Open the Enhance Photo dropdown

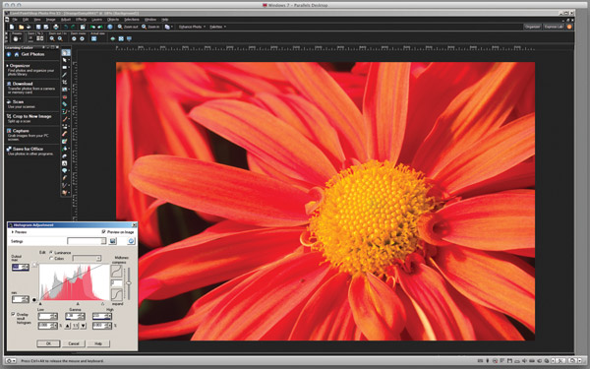tap(192, 27)
